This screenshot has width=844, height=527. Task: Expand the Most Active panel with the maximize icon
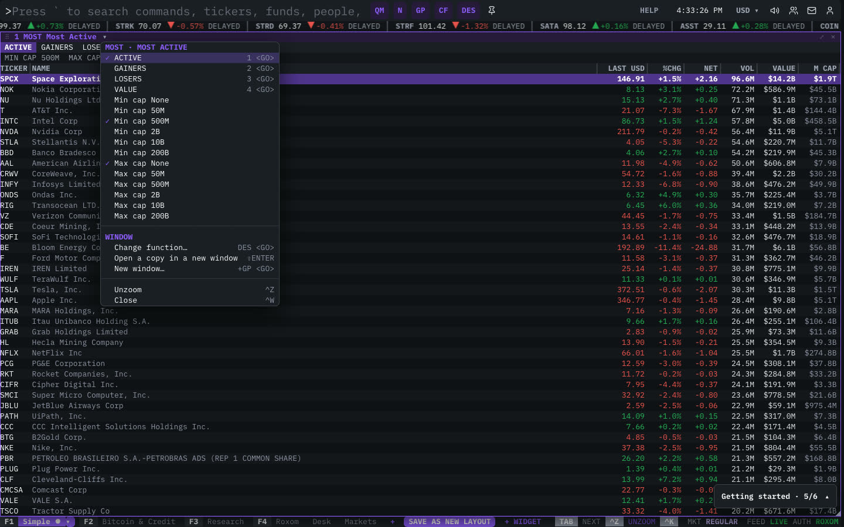coord(822,37)
